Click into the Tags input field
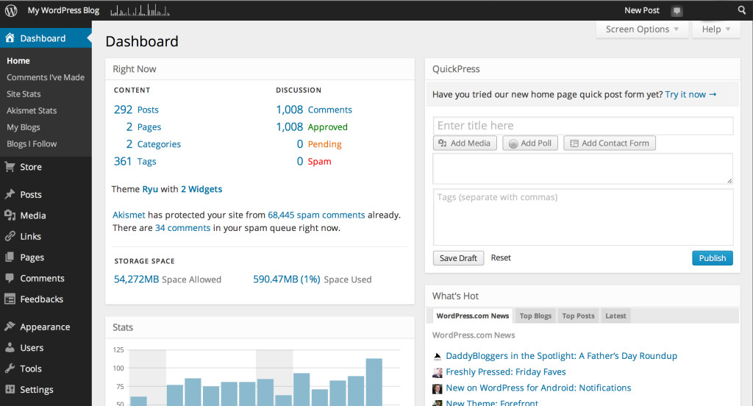753x406 pixels. 583,217
